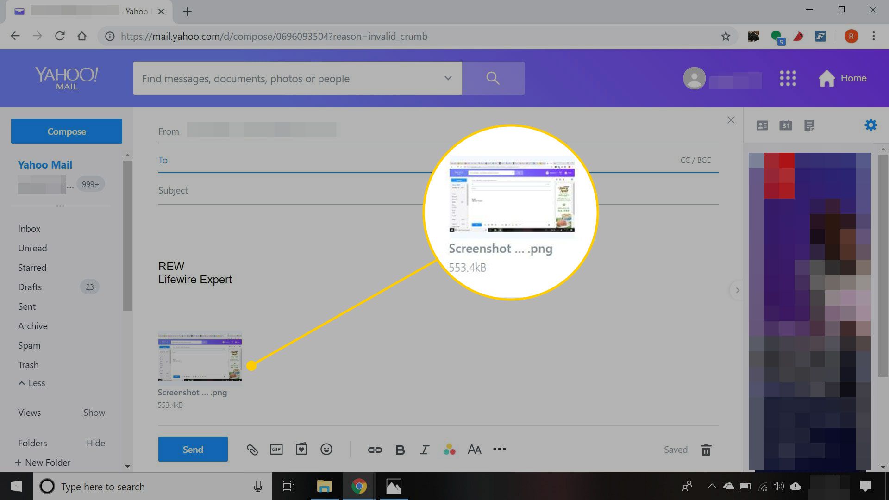The width and height of the screenshot is (889, 500).
Task: Toggle italic formatting in composer
Action: click(x=424, y=450)
